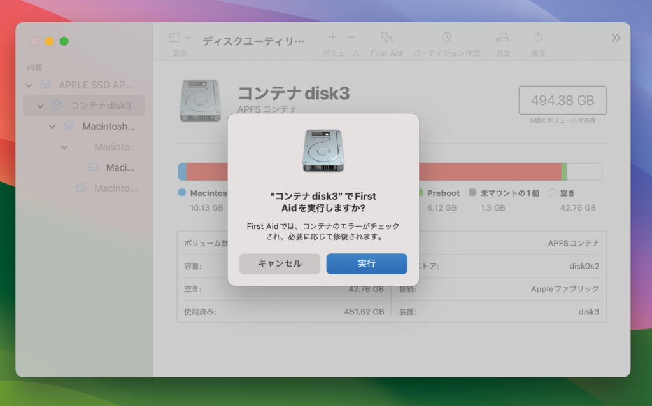Viewport: 652px width, 406px height.
Task: Click the 10.13 GB size text
Action: (x=207, y=208)
